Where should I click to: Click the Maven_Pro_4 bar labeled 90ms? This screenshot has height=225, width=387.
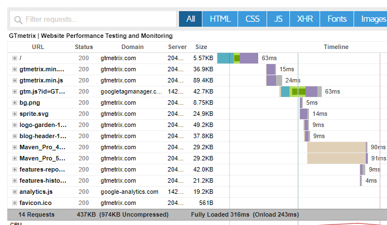(x=337, y=147)
